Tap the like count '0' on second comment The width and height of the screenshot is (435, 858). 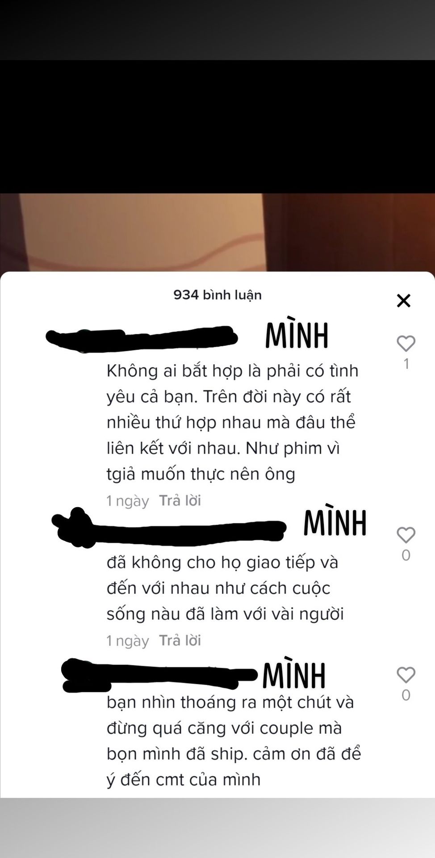click(x=406, y=555)
